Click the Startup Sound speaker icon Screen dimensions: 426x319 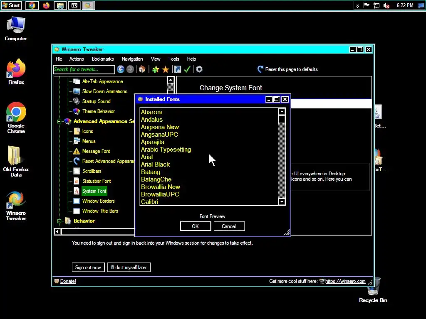[x=77, y=101]
